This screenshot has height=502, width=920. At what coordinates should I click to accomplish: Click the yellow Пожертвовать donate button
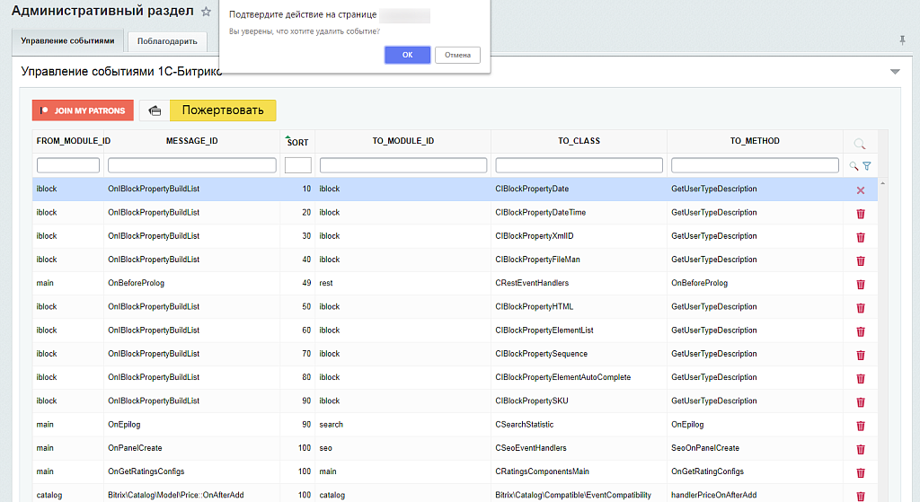(x=223, y=110)
